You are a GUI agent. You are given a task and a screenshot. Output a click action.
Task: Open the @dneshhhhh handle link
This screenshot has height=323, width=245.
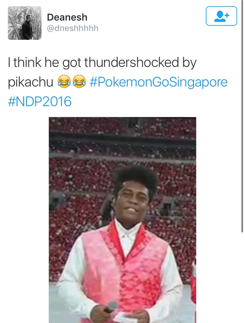pos(73,28)
